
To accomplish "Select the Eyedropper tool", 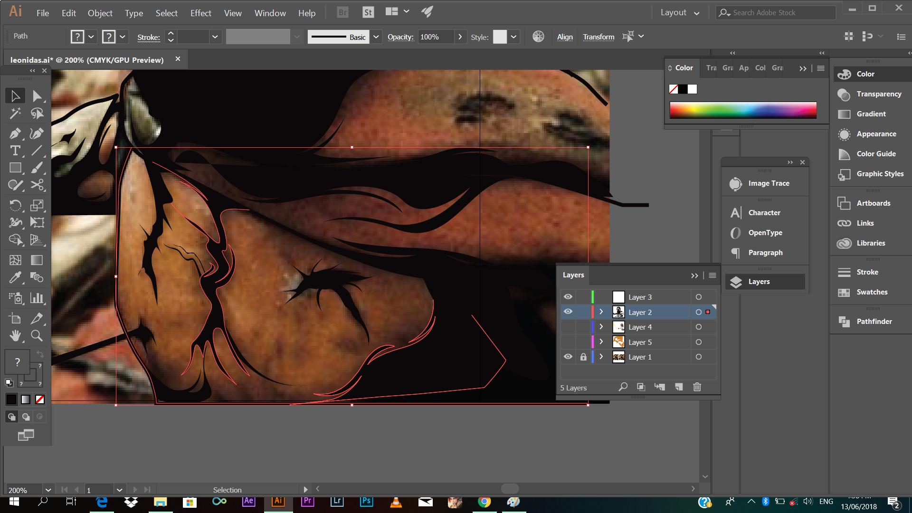I will tap(15, 277).
